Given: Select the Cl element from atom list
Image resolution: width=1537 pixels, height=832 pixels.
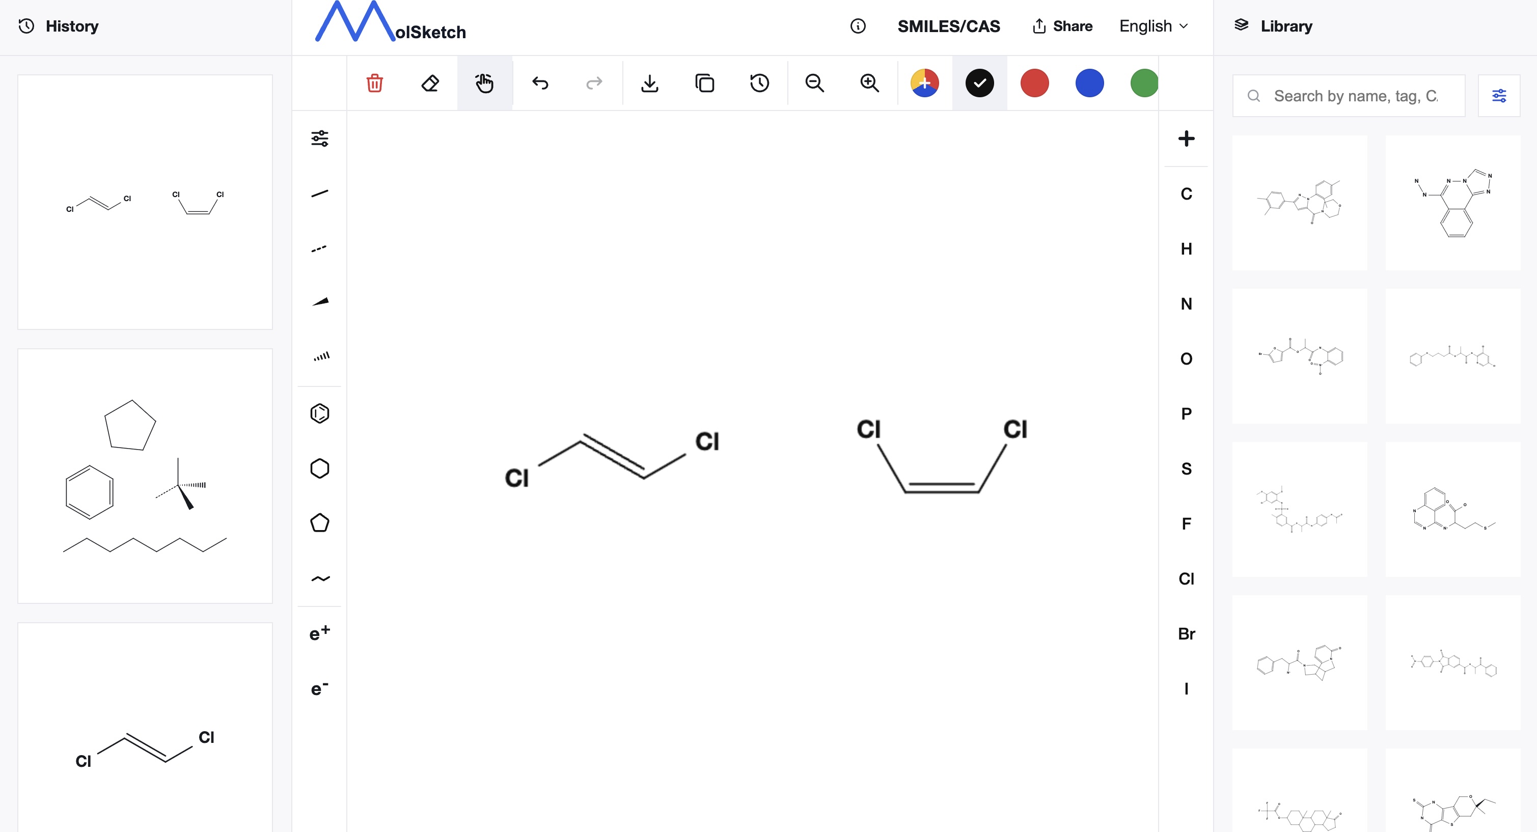Looking at the screenshot, I should click(x=1186, y=578).
